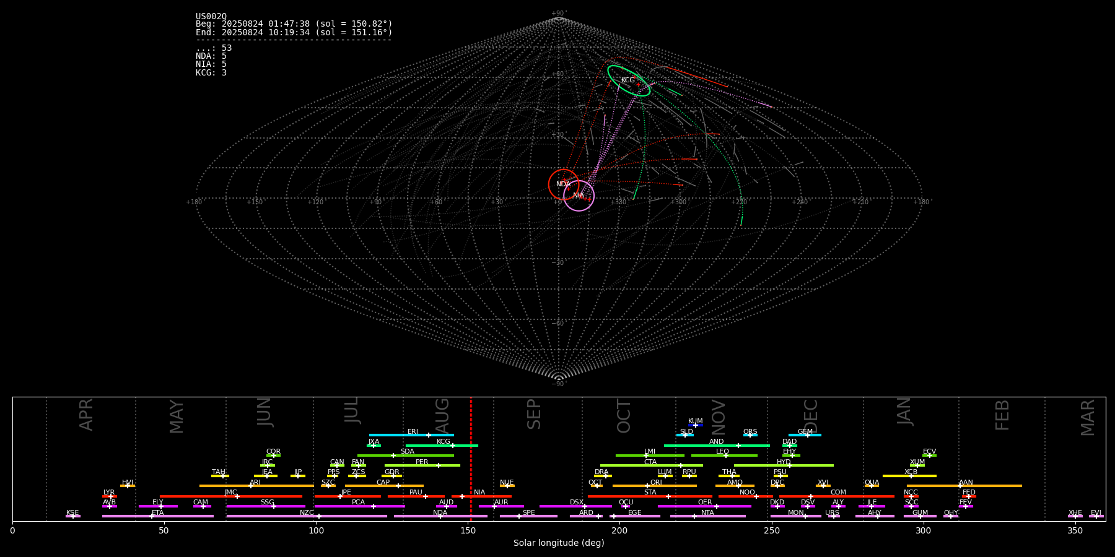Image resolution: width=1115 pixels, height=557 pixels.
Task: Click the orange CAP shower bar
Action: point(384,486)
